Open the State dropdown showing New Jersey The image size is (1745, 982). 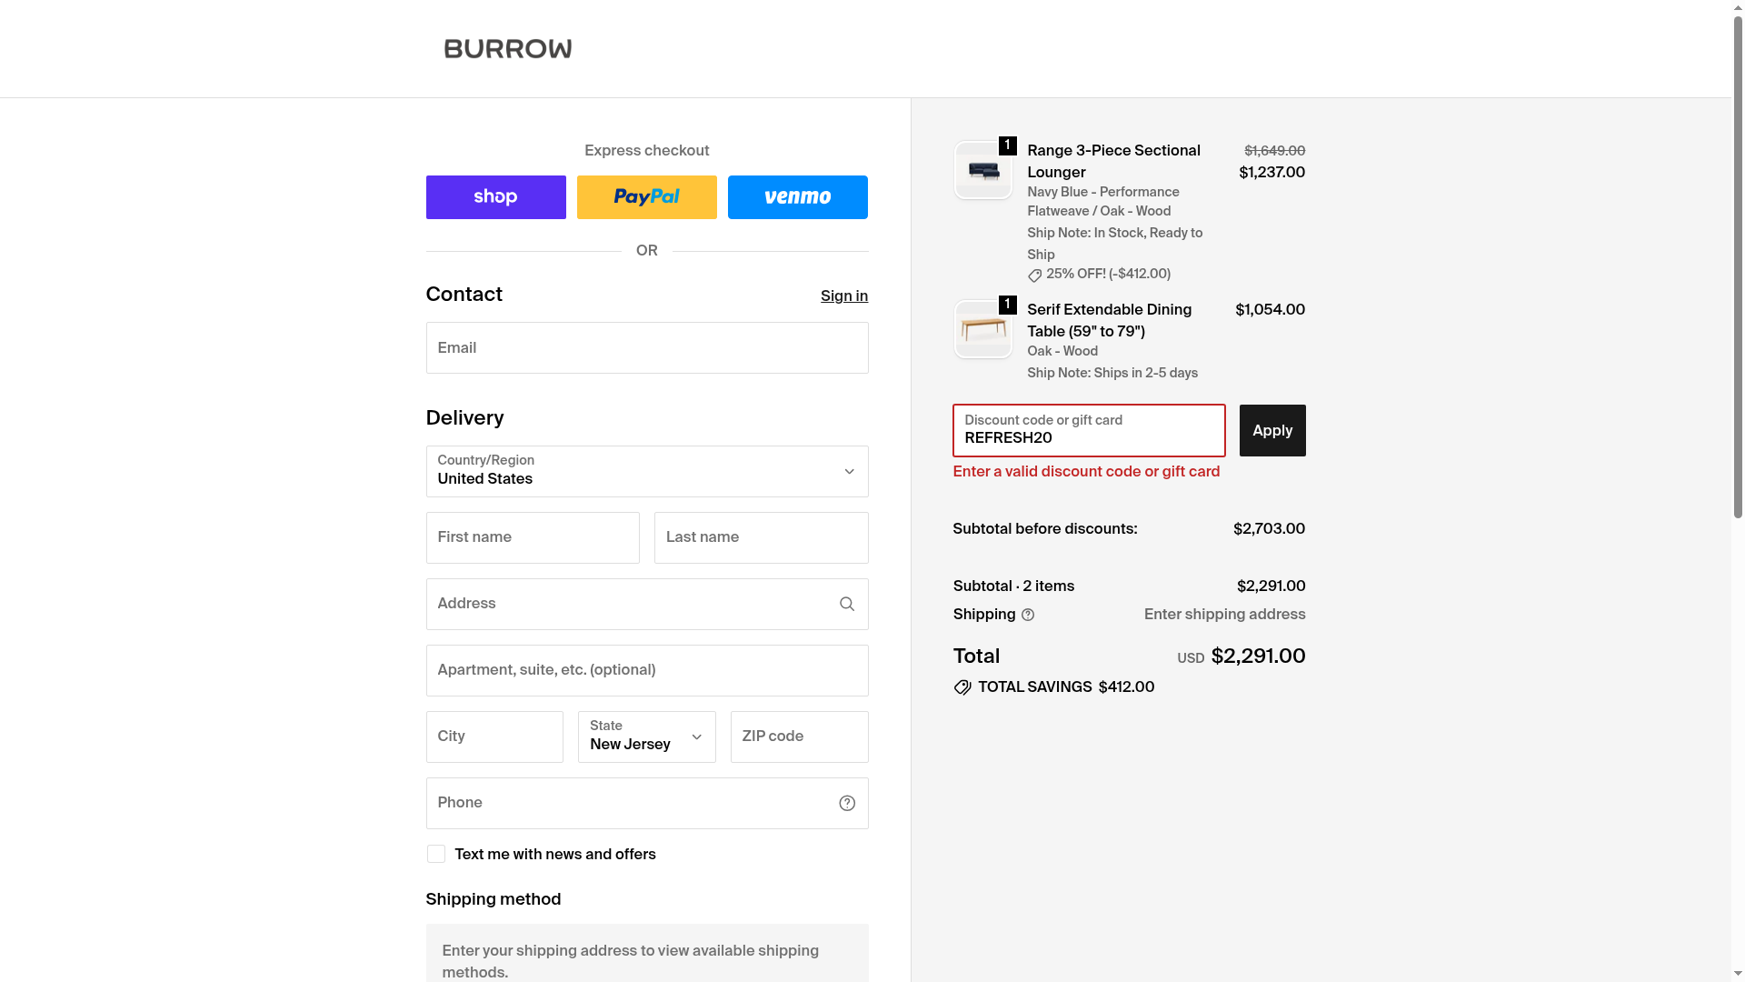tap(647, 736)
